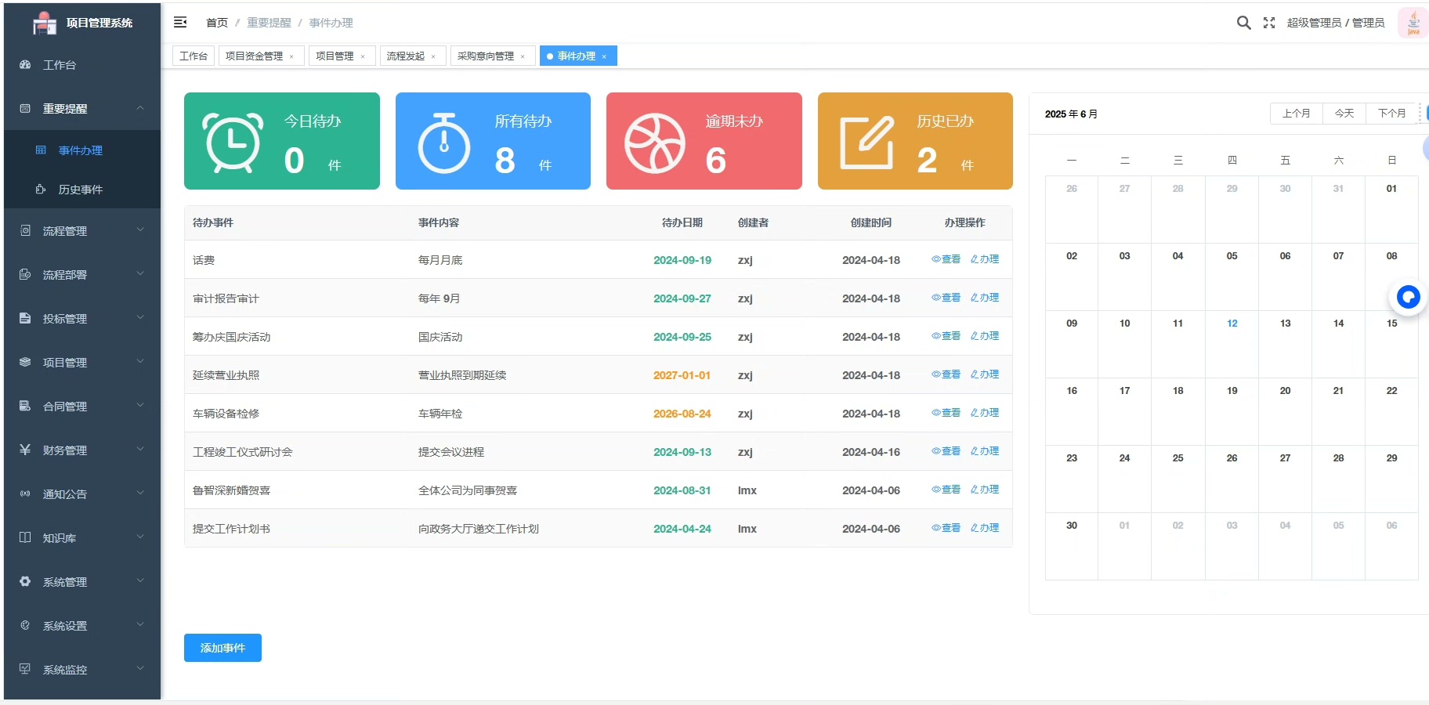Screen dimensions: 1429x705
Task: Click the sidebar collapse hamburger icon
Action: [180, 23]
